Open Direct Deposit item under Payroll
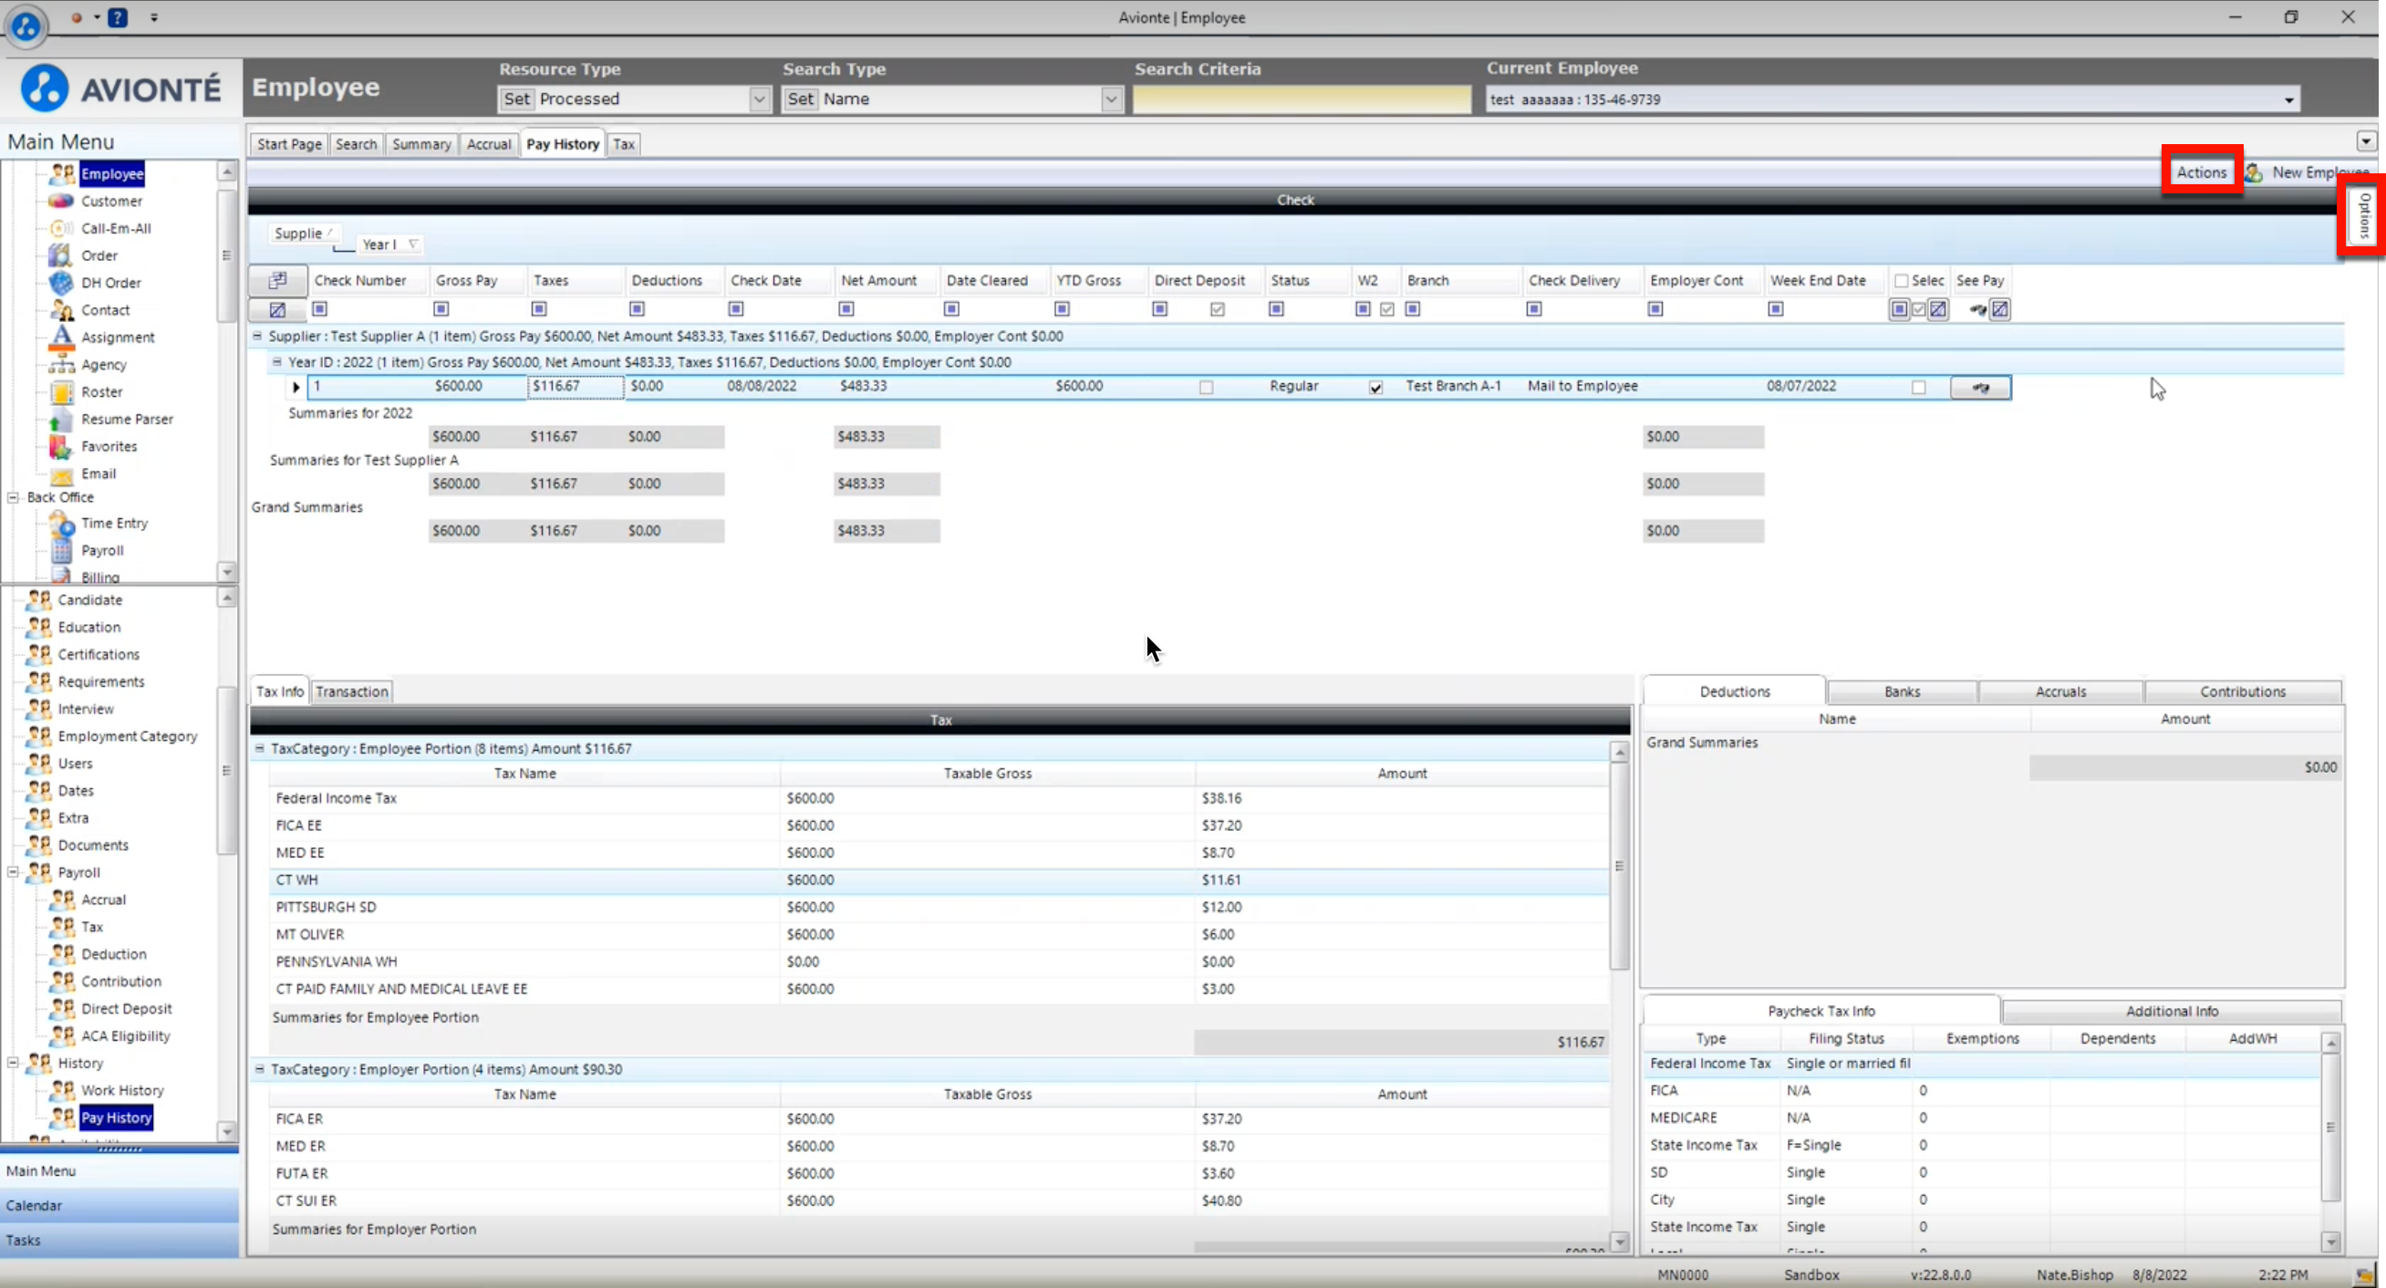 click(126, 1008)
